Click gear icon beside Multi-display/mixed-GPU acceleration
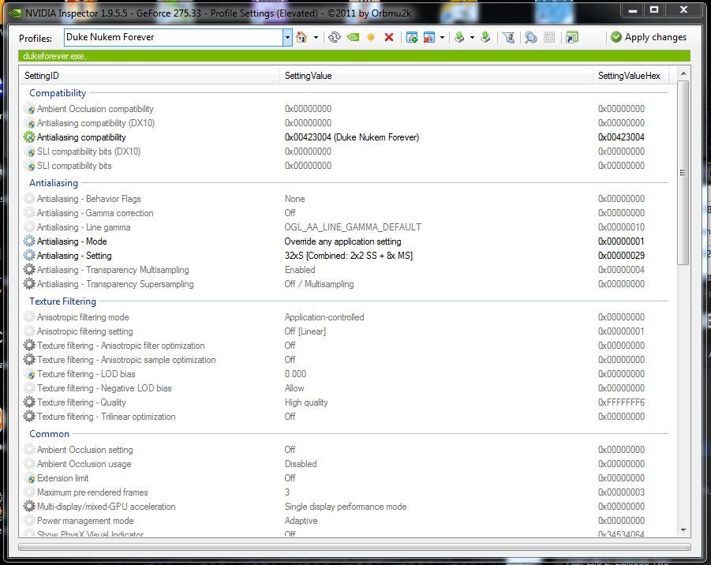 click(29, 506)
